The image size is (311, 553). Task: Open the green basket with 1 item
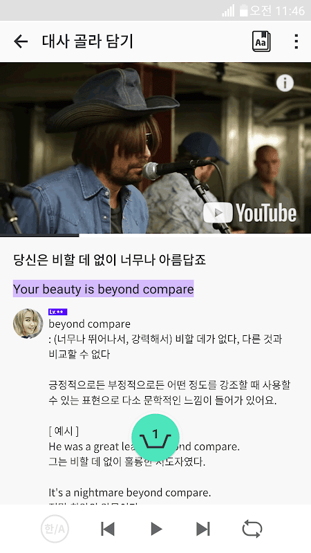[x=155, y=438]
